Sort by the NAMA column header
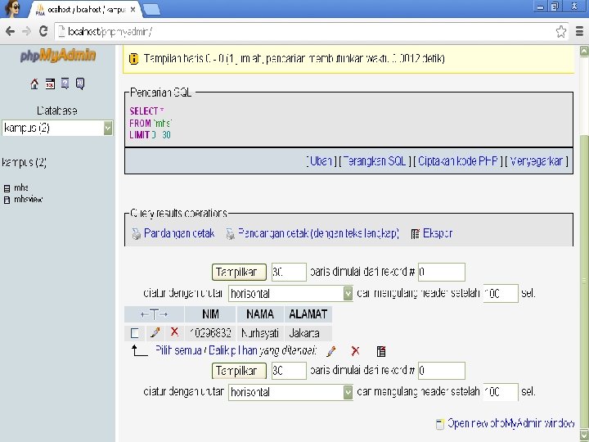 point(260,314)
